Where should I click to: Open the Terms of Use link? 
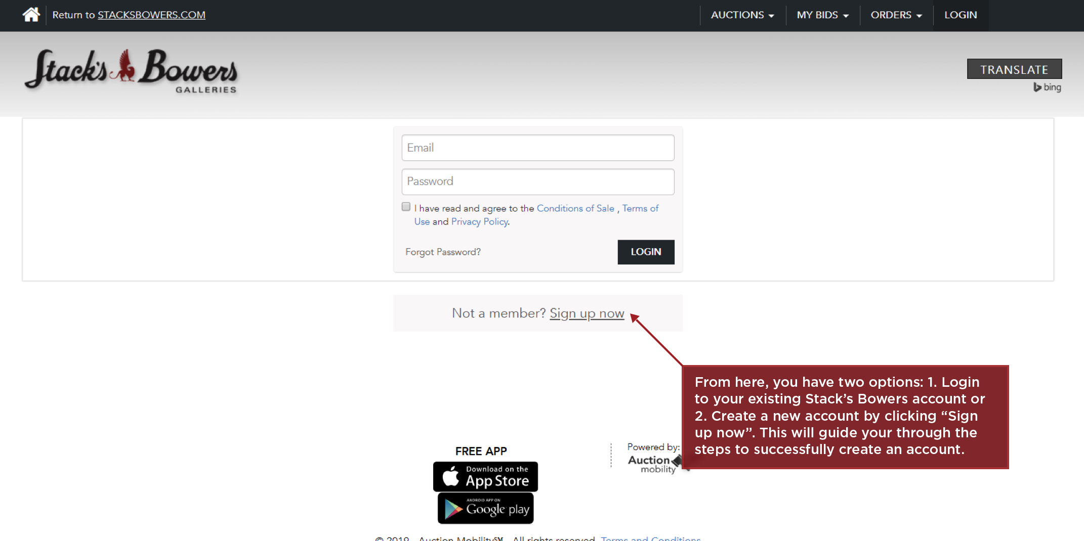tap(640, 208)
